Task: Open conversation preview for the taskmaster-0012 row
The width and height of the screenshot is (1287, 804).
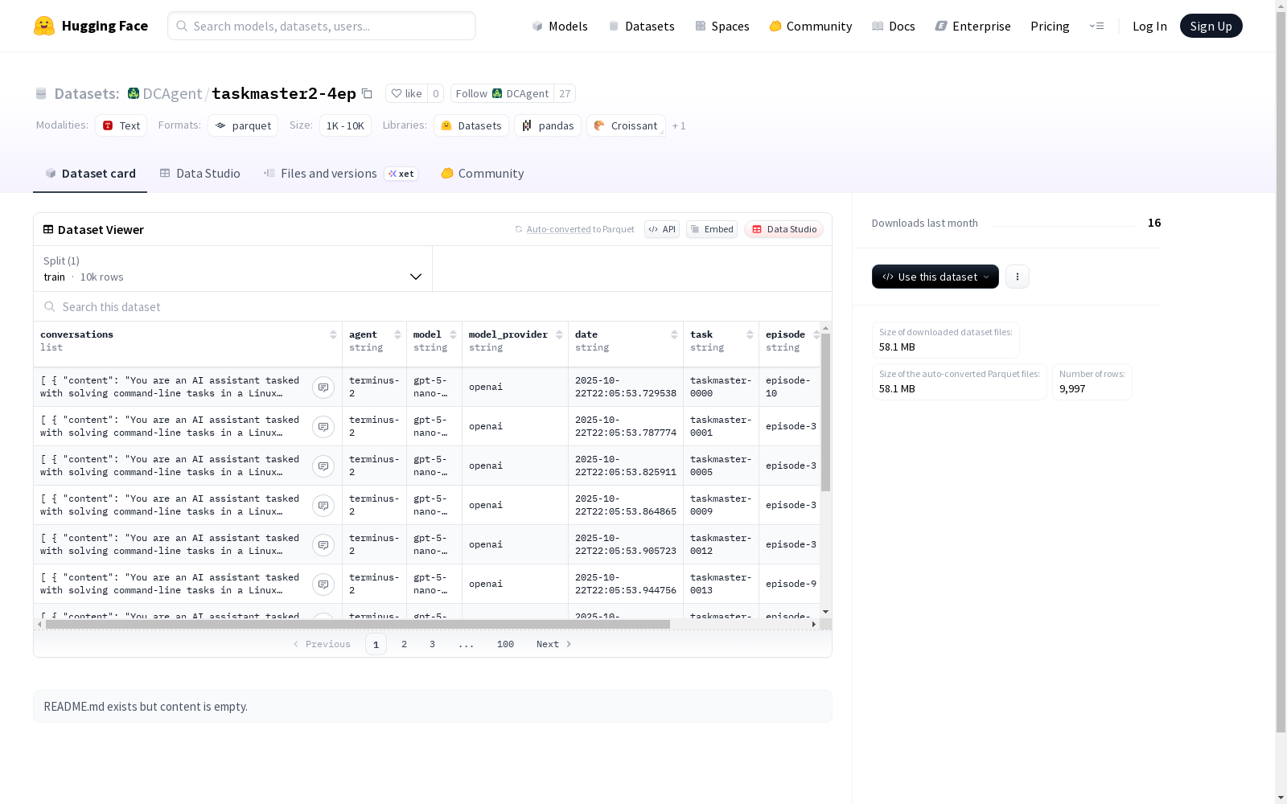Action: (x=323, y=545)
